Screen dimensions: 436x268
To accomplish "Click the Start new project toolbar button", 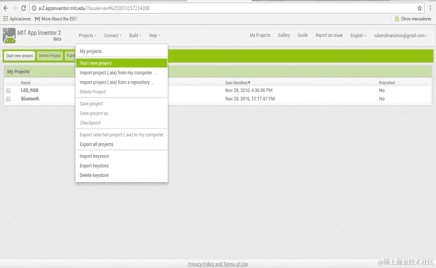I will tap(20, 56).
